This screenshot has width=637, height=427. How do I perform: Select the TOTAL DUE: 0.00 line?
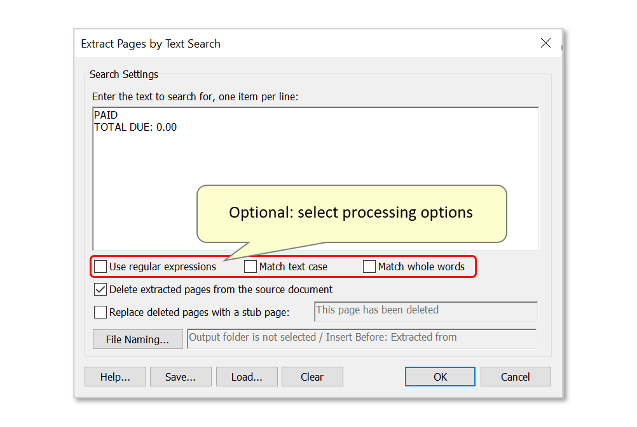135,127
